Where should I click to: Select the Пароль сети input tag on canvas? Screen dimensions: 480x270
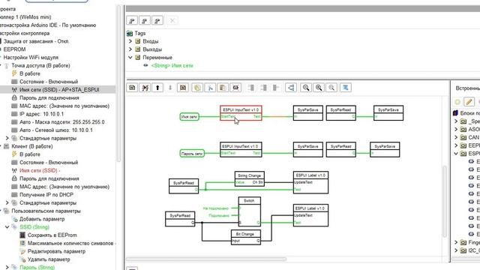point(192,153)
